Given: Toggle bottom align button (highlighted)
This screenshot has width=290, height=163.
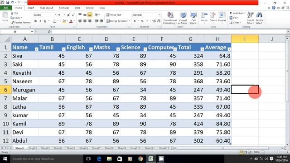Looking at the screenshot, I should coord(90,15).
